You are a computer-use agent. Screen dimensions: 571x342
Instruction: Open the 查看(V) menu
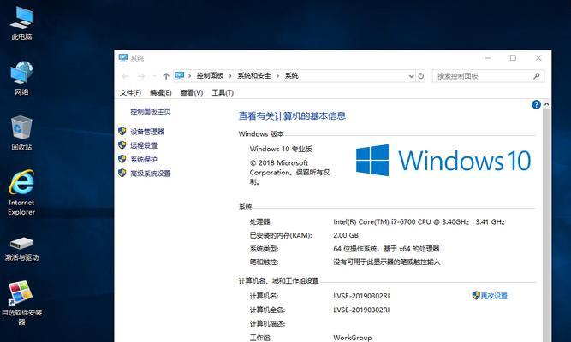pyautogui.click(x=192, y=93)
